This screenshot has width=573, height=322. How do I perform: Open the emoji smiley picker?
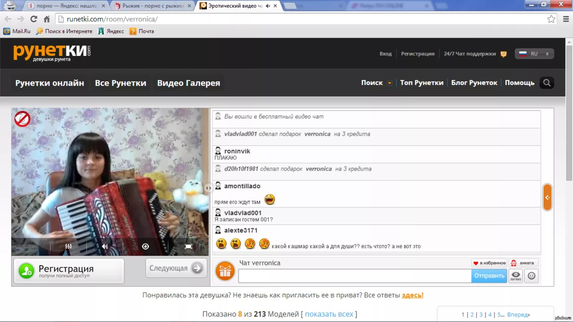tap(531, 276)
